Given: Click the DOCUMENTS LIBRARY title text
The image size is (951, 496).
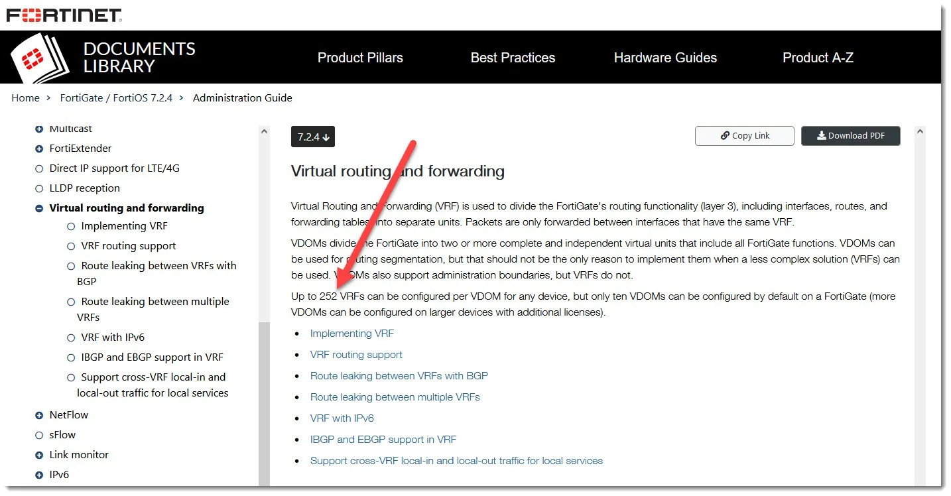Looking at the screenshot, I should pos(139,58).
